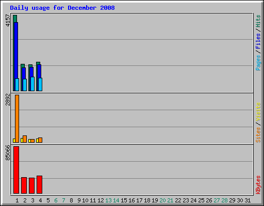Viewport: 264px width, 206px height.
Task: Select the red KBytes bar for day 4
Action: (x=39, y=184)
